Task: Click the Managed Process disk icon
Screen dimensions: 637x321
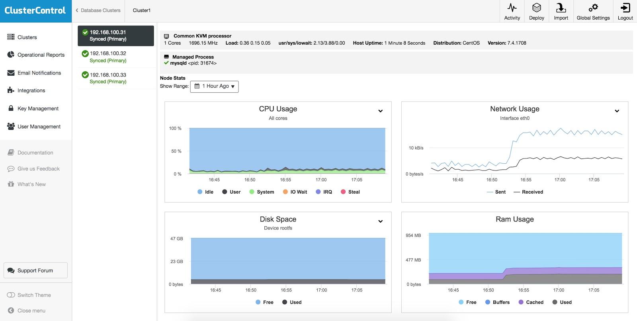Action: pyautogui.click(x=166, y=57)
